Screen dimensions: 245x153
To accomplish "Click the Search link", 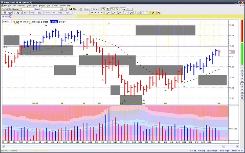I will (x=38, y=9).
